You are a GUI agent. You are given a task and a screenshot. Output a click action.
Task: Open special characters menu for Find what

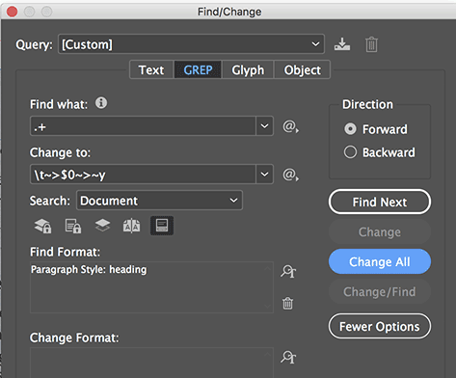pyautogui.click(x=291, y=126)
